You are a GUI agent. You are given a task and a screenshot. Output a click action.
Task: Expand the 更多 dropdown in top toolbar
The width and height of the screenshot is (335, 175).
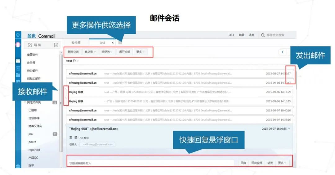140,52
